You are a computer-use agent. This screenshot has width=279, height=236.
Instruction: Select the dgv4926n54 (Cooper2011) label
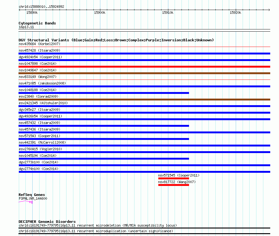40,116
